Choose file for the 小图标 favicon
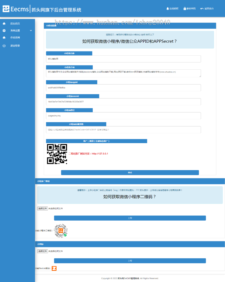 42,251
